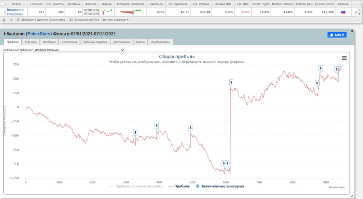This screenshot has width=363, height=199.
Task: Sort by the Ср. ставка column header
Action: click(x=201, y=4)
